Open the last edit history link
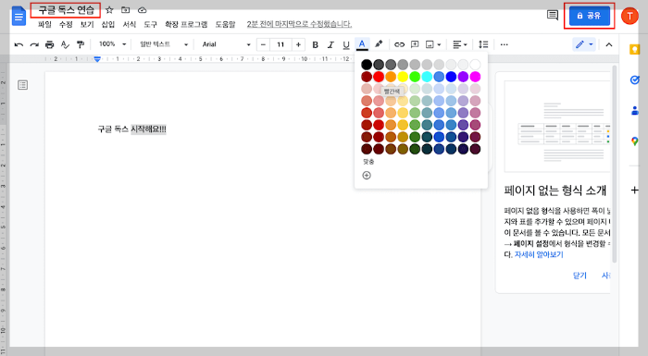 pos(299,24)
